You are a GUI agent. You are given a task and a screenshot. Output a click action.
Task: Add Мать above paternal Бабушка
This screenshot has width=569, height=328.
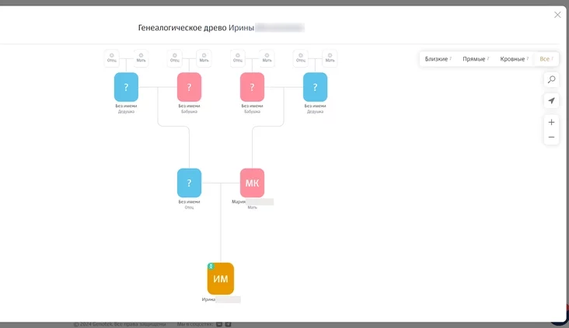coord(204,58)
